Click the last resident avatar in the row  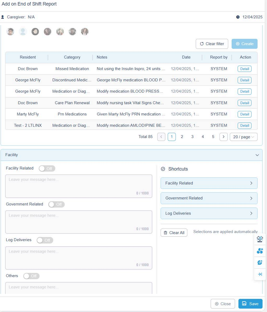point(85,32)
